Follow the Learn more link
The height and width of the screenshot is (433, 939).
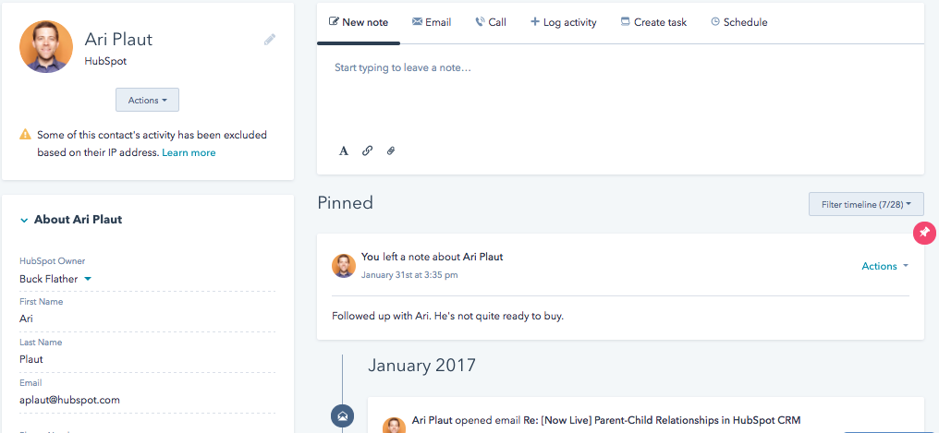(189, 152)
